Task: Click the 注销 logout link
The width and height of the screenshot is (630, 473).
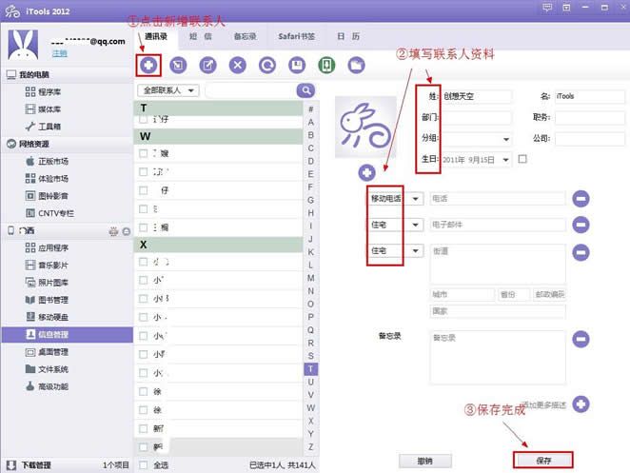Action: click(x=59, y=53)
